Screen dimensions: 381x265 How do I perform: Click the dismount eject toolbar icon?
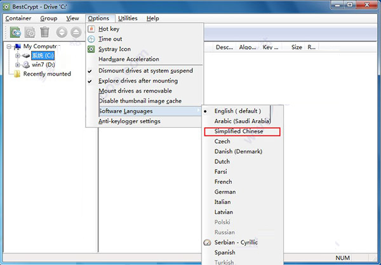tap(76, 32)
